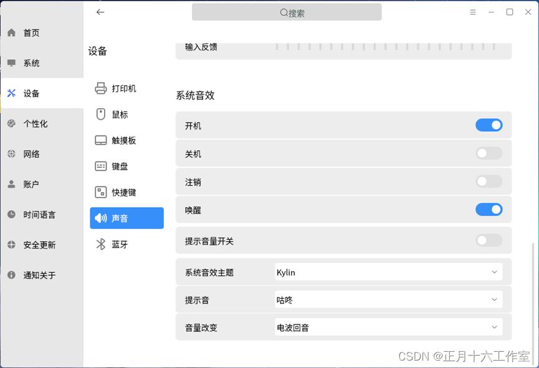The width and height of the screenshot is (539, 368).
Task: Click the clock icon beside 时间语言
Action: click(x=11, y=214)
